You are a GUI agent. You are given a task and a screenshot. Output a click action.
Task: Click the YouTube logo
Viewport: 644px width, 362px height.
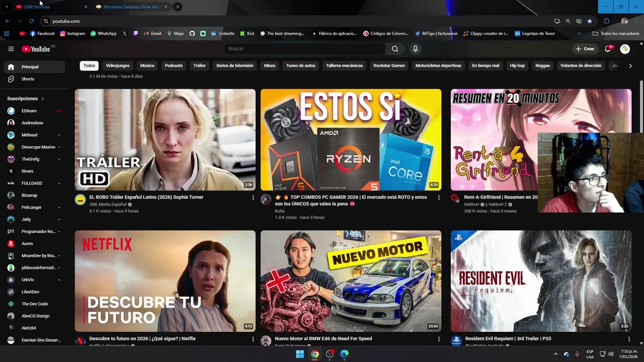(x=36, y=49)
